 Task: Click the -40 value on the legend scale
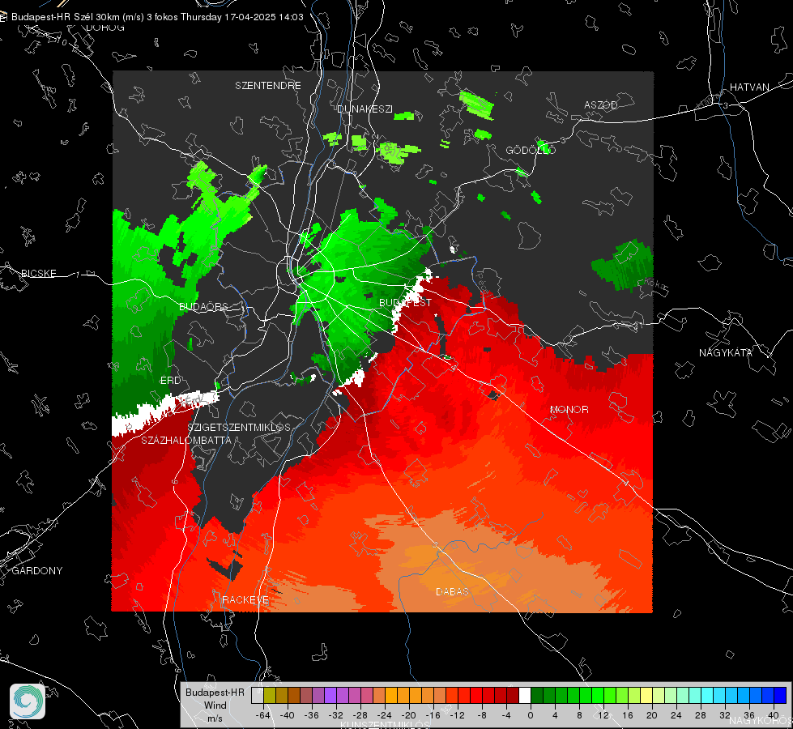click(288, 715)
